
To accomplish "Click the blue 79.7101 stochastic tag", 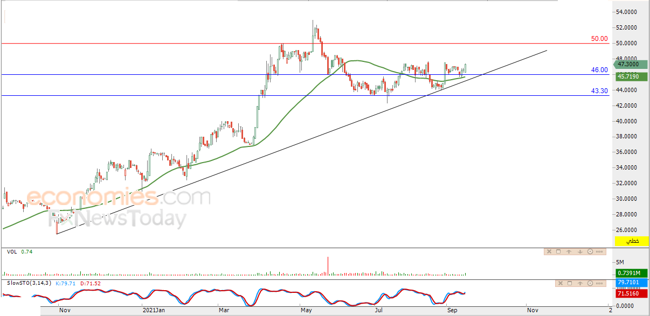I will [x=631, y=282].
